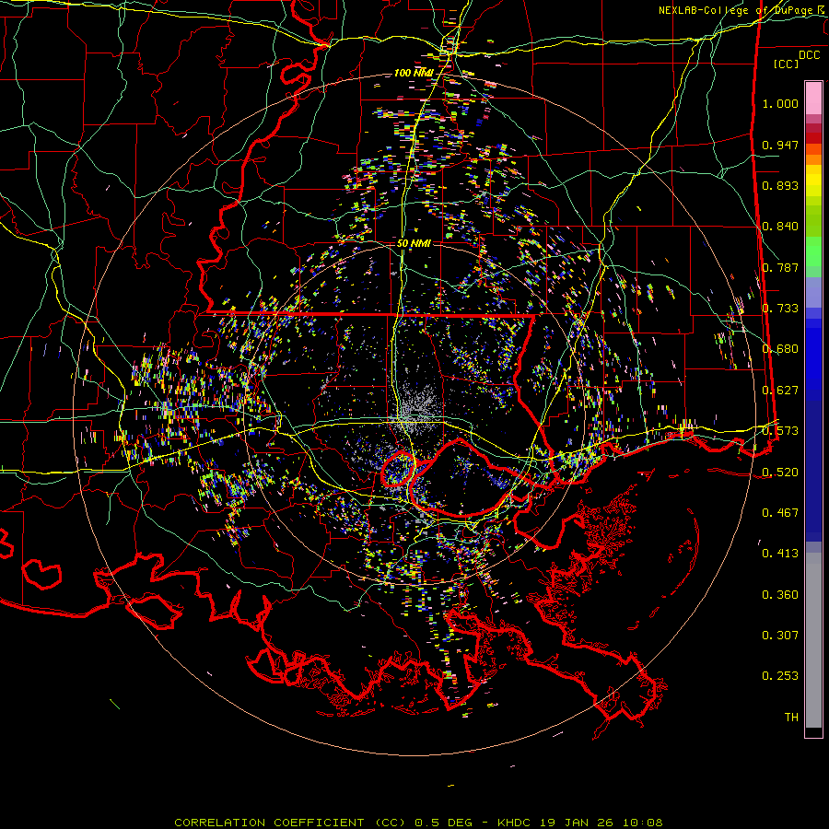Click the 50 NMI range ring label
829x829 pixels.
click(414, 243)
